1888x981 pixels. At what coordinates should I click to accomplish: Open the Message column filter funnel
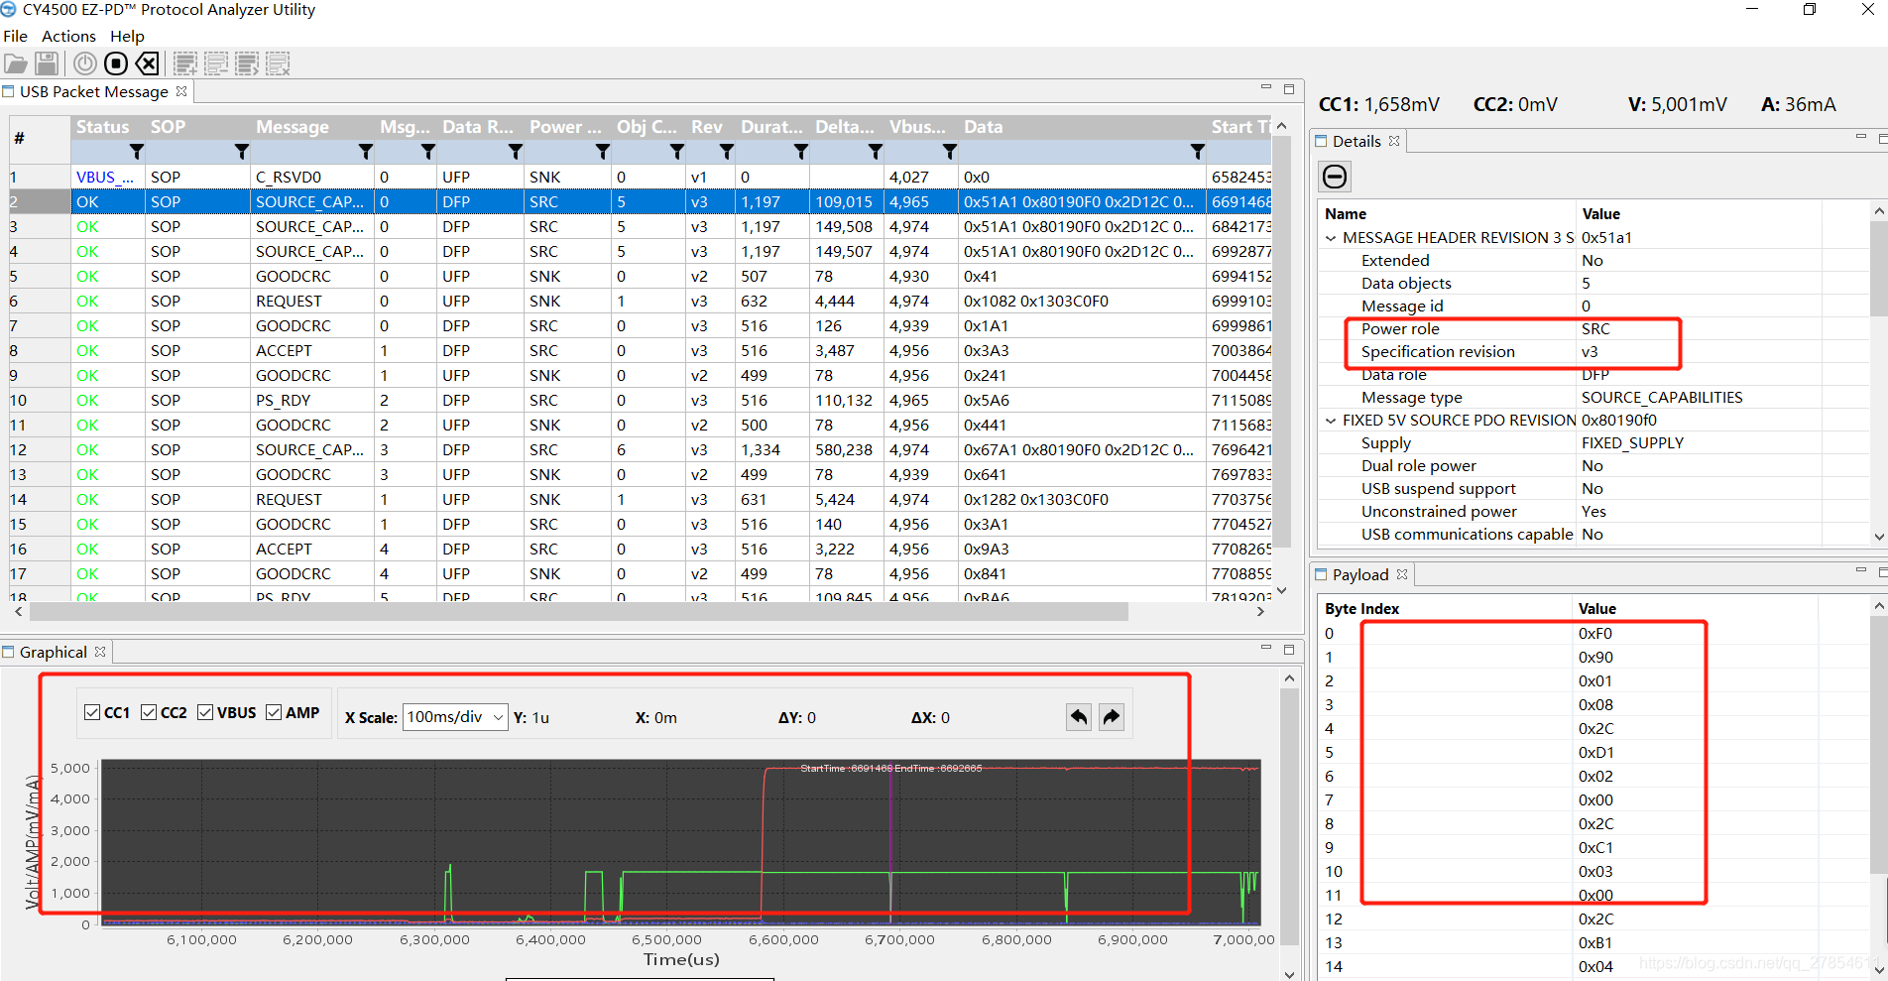pos(366,152)
